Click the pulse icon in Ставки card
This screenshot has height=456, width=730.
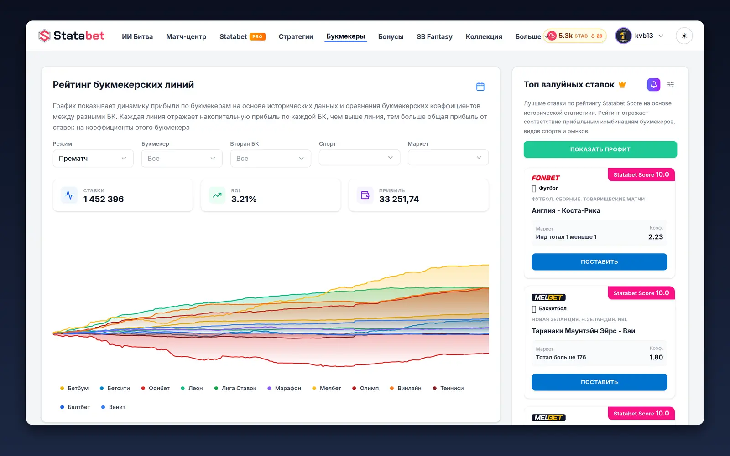point(69,195)
